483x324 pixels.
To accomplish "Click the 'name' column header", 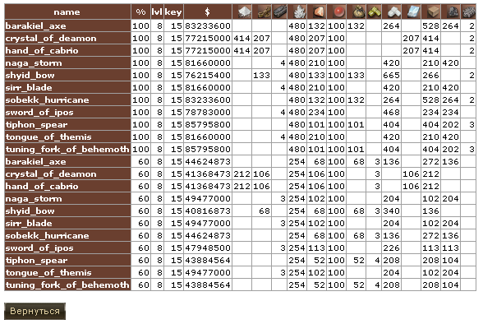I will pos(67,12).
